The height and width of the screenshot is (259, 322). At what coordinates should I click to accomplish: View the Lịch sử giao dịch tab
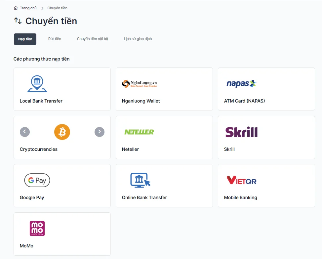(x=138, y=39)
